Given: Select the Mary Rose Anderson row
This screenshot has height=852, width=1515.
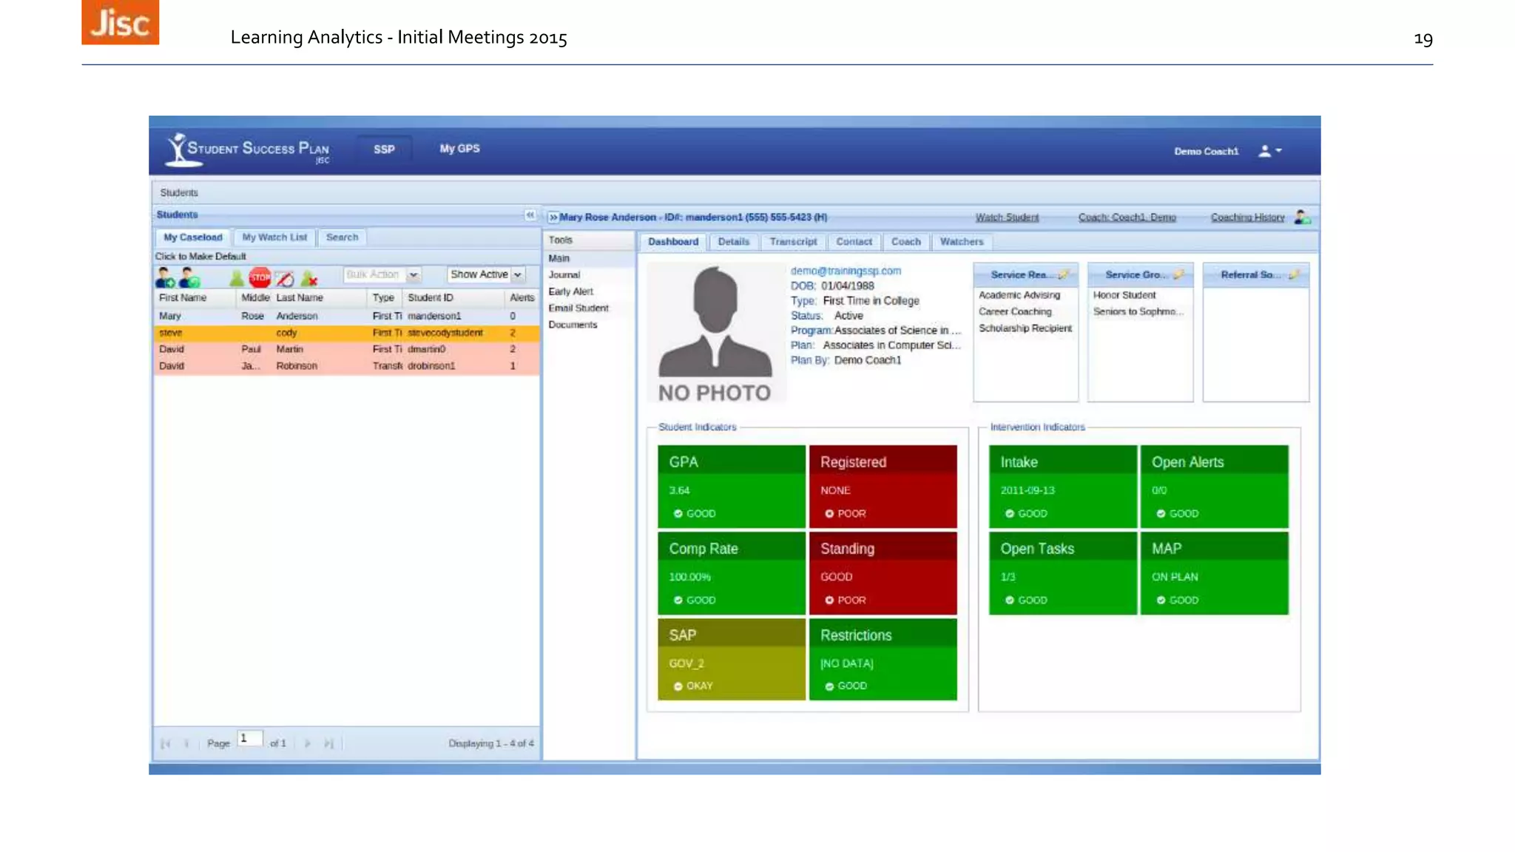Looking at the screenshot, I should 346,316.
